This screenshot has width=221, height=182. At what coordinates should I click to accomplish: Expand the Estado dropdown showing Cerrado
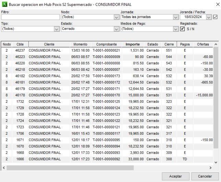116,29
